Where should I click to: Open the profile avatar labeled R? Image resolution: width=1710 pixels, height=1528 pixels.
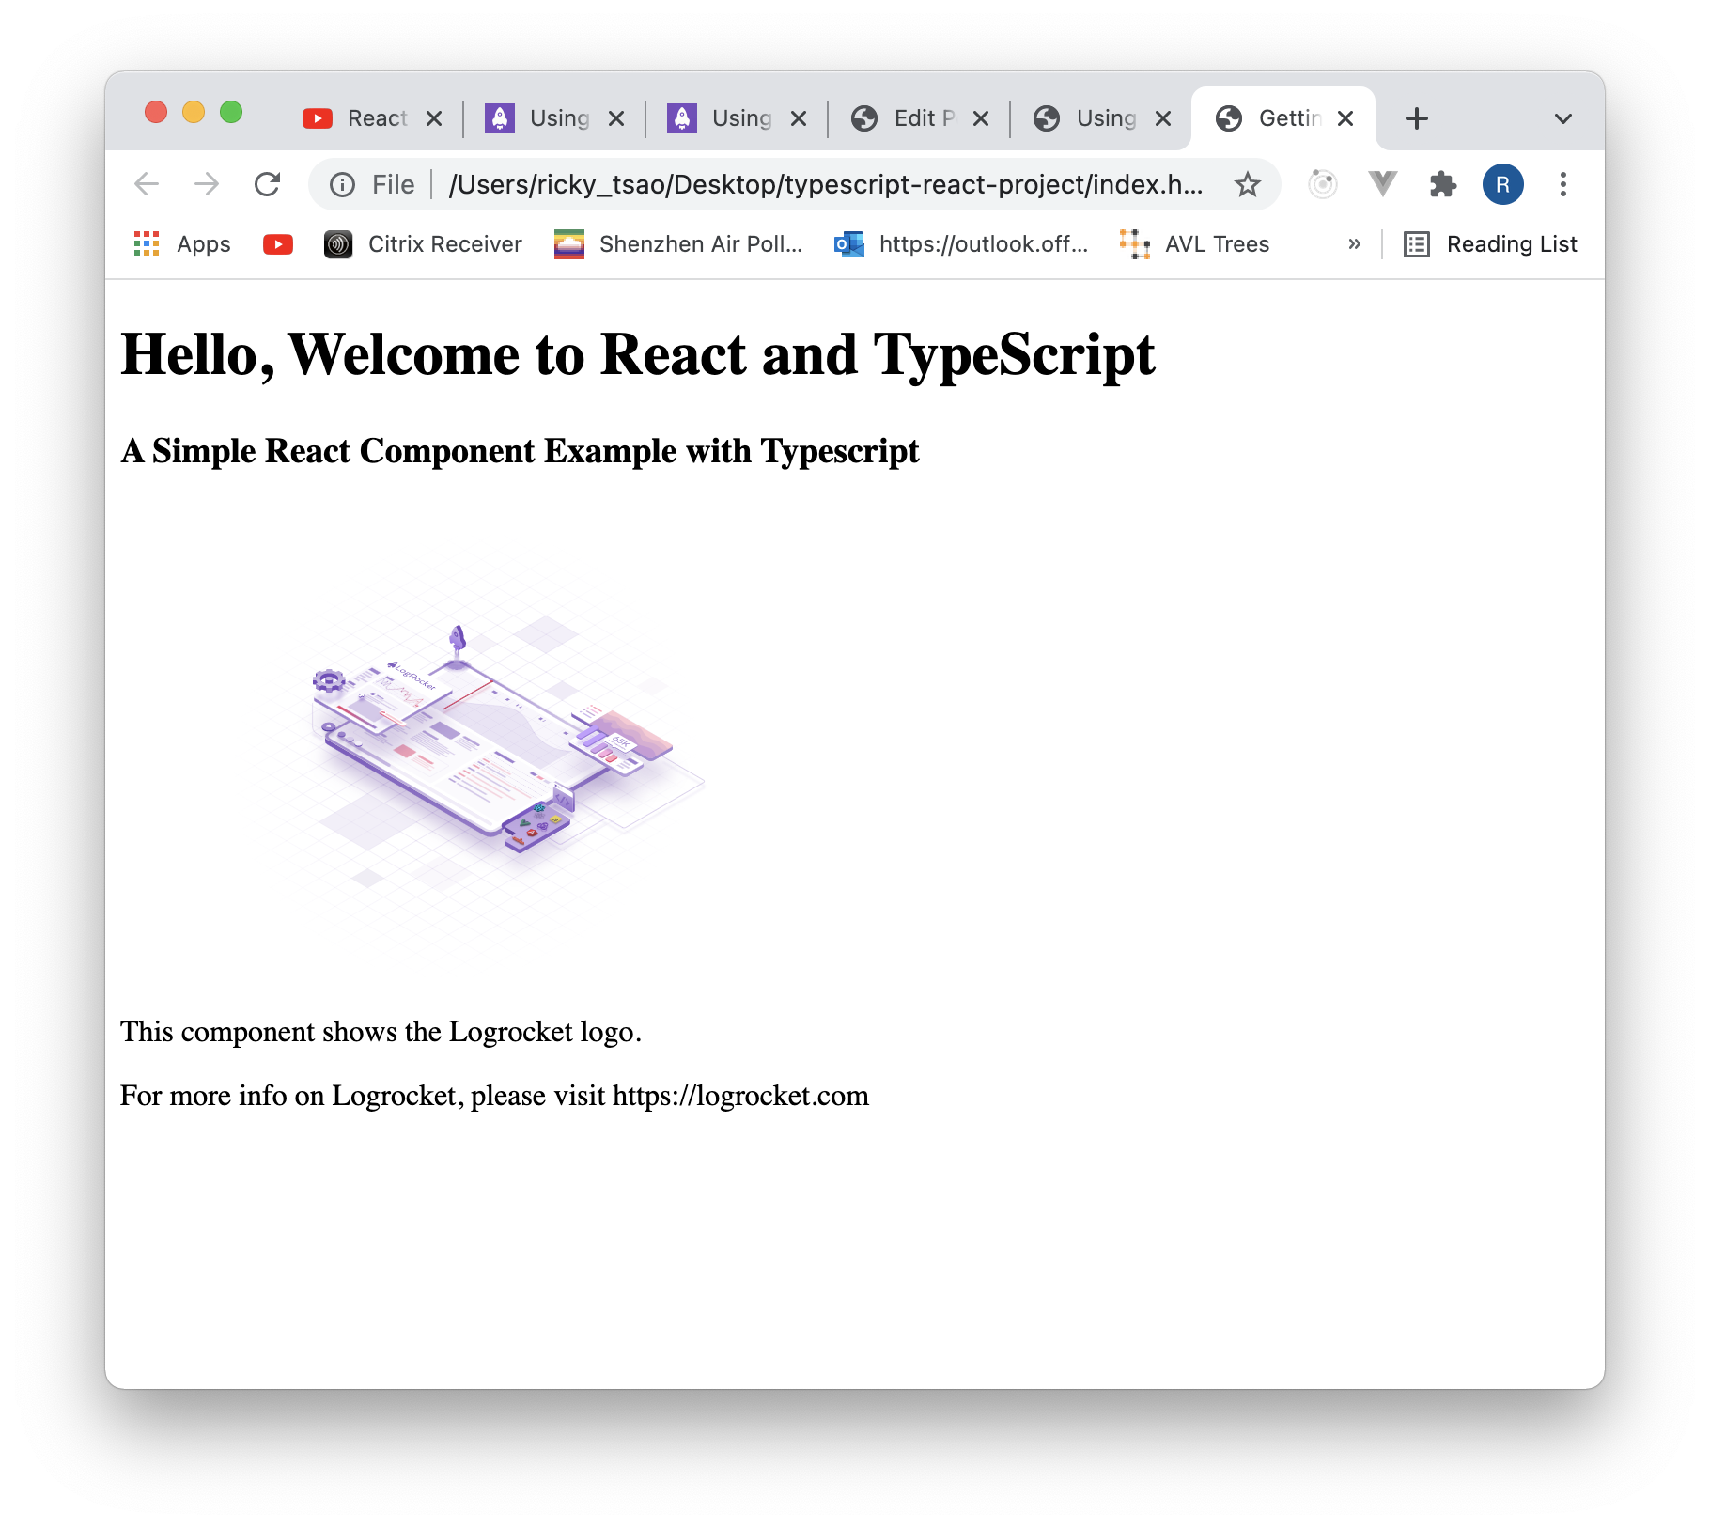(1502, 184)
